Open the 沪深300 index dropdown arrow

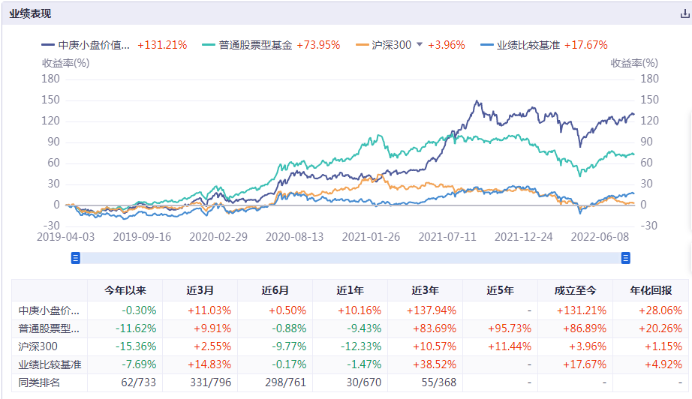pyautogui.click(x=420, y=45)
